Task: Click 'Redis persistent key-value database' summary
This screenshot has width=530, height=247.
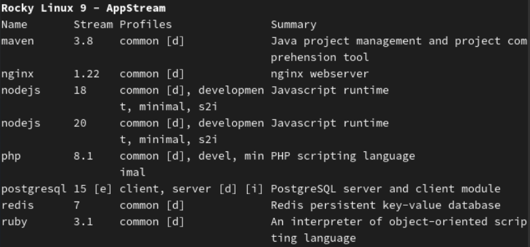Action: point(385,206)
